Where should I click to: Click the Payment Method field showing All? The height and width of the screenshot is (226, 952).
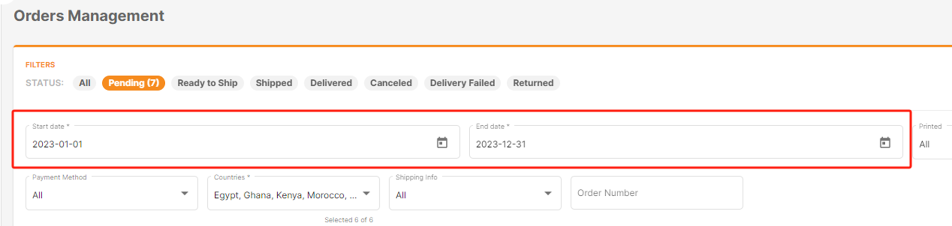tap(111, 193)
